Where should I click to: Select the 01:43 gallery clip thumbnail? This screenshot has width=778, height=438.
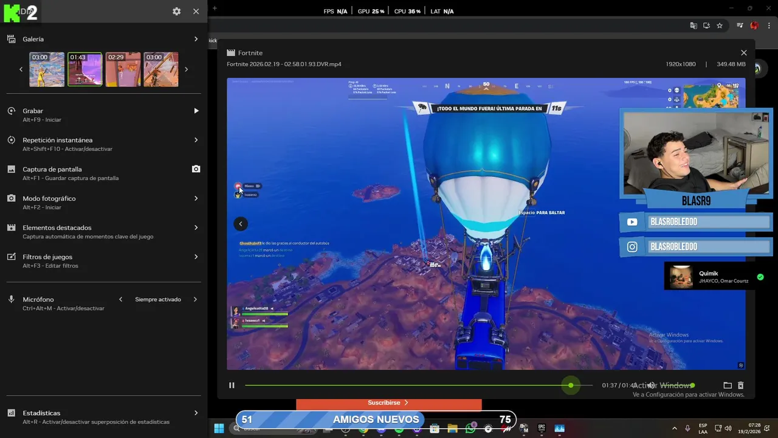pyautogui.click(x=85, y=69)
